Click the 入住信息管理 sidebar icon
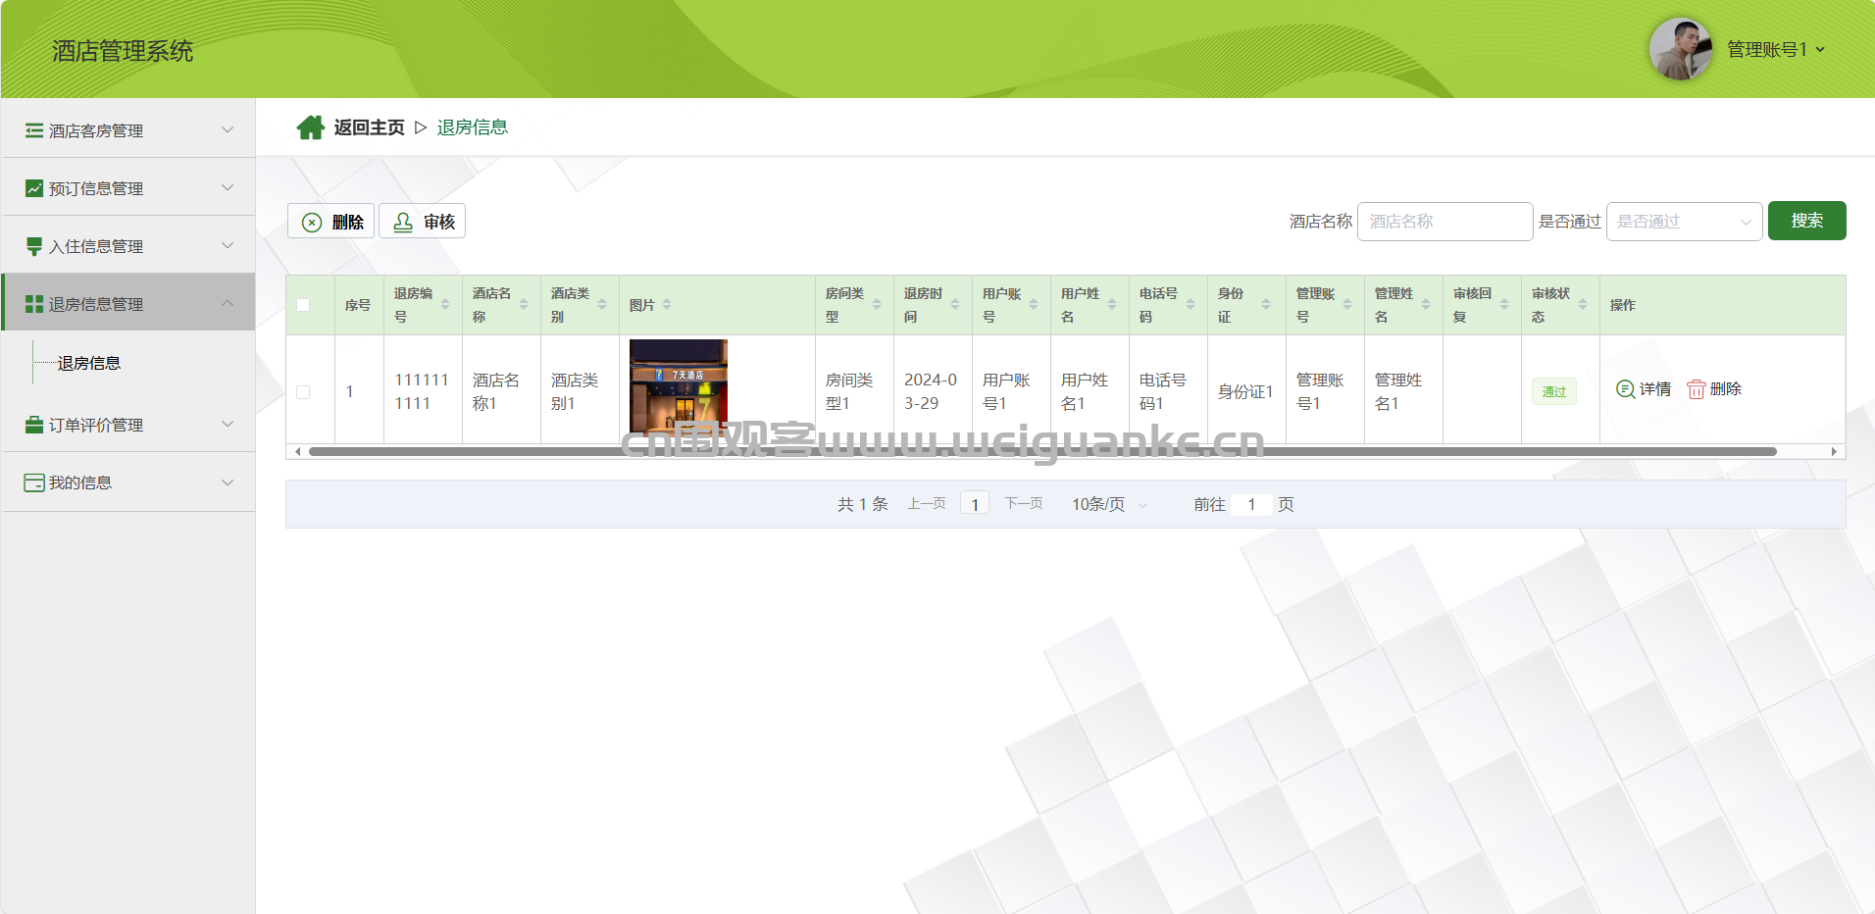The image size is (1875, 914). (x=34, y=246)
